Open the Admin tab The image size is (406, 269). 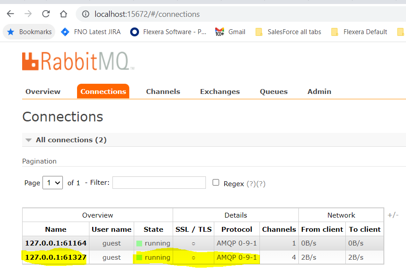tap(319, 91)
